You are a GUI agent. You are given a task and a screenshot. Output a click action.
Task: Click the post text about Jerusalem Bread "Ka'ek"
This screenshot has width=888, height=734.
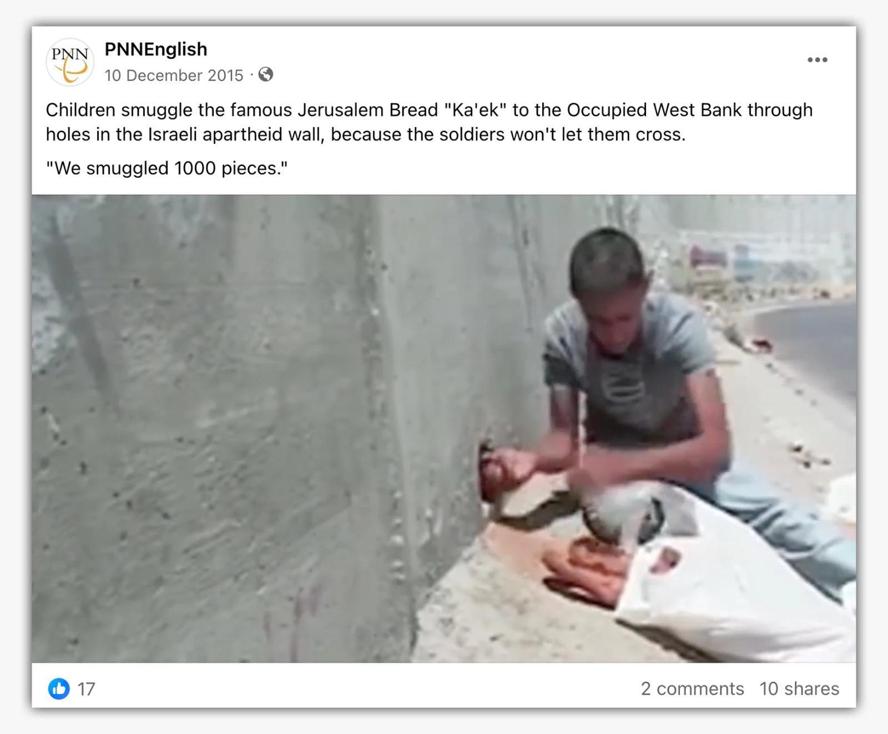tap(429, 122)
